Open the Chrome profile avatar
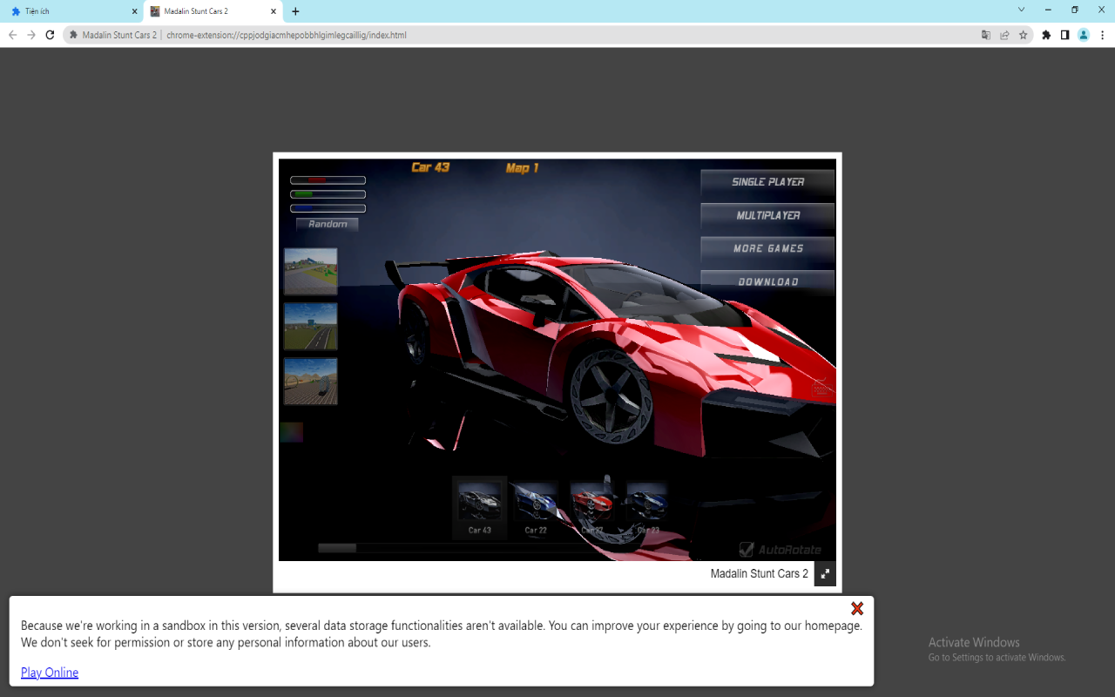This screenshot has width=1115, height=697. (1084, 35)
